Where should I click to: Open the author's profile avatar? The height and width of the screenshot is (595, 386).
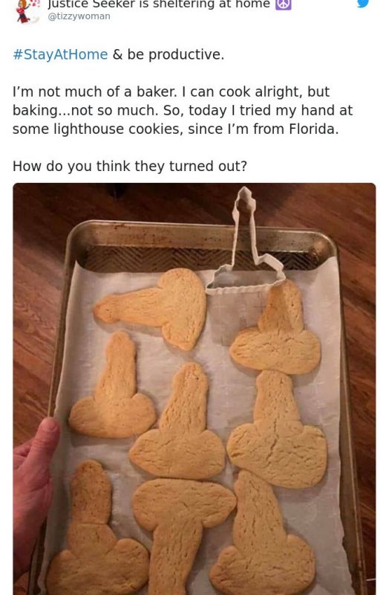pos(27,11)
